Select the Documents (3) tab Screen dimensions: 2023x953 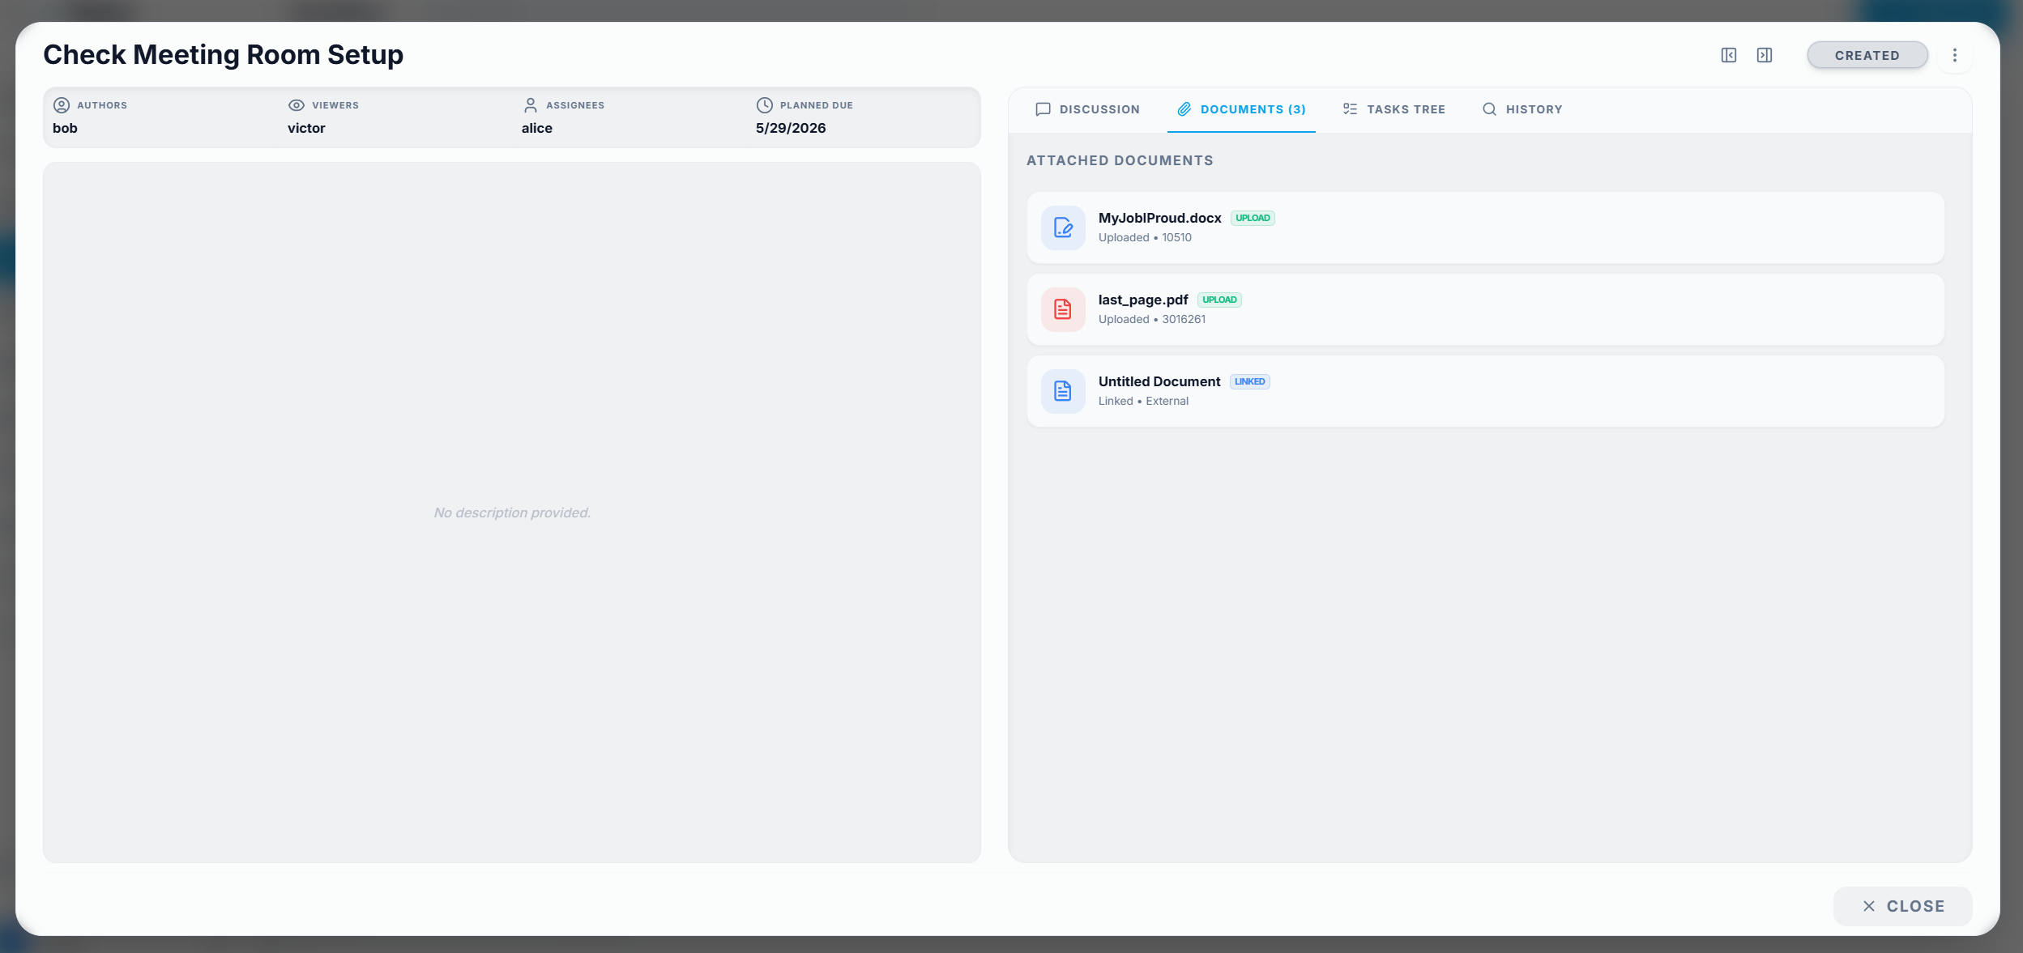coord(1242,109)
